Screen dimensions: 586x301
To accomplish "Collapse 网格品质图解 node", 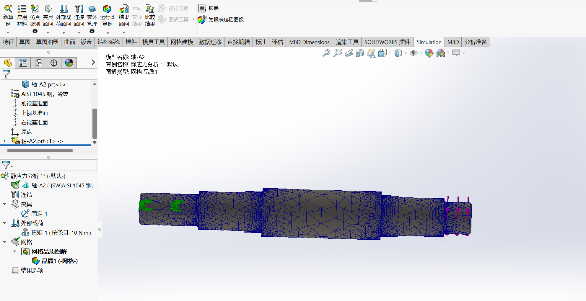I will point(14,251).
